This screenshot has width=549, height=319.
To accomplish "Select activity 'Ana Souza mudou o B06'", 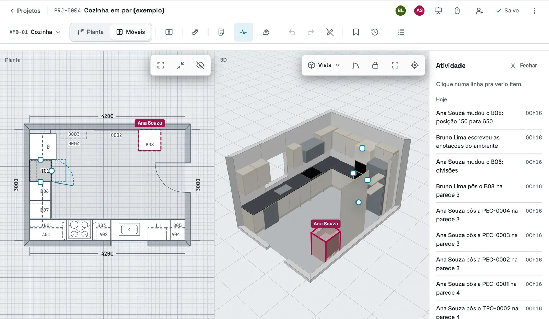I will click(489, 166).
